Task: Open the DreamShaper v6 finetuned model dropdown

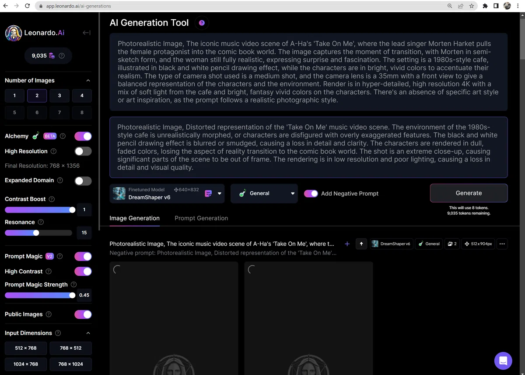Action: click(x=167, y=193)
